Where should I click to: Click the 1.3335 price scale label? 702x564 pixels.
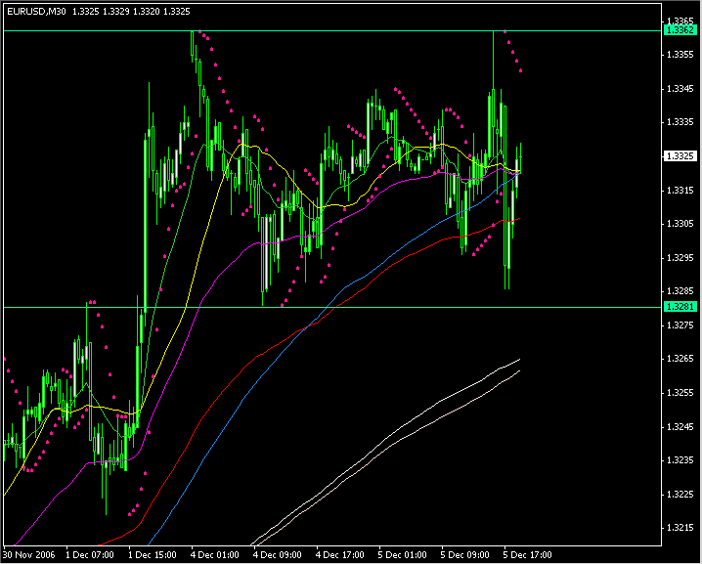(x=680, y=122)
